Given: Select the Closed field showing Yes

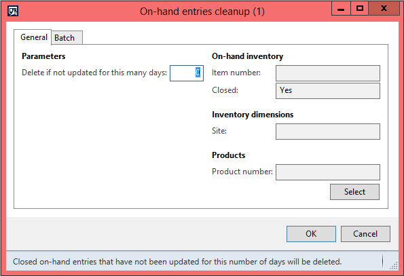Looking at the screenshot, I should 328,91.
